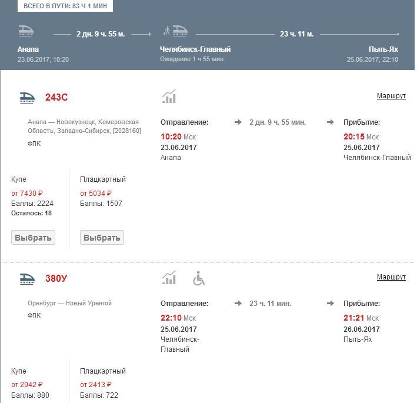Screen dimensions: 417x403
Task: Open Маршрут link for train 243С
Action: point(391,96)
